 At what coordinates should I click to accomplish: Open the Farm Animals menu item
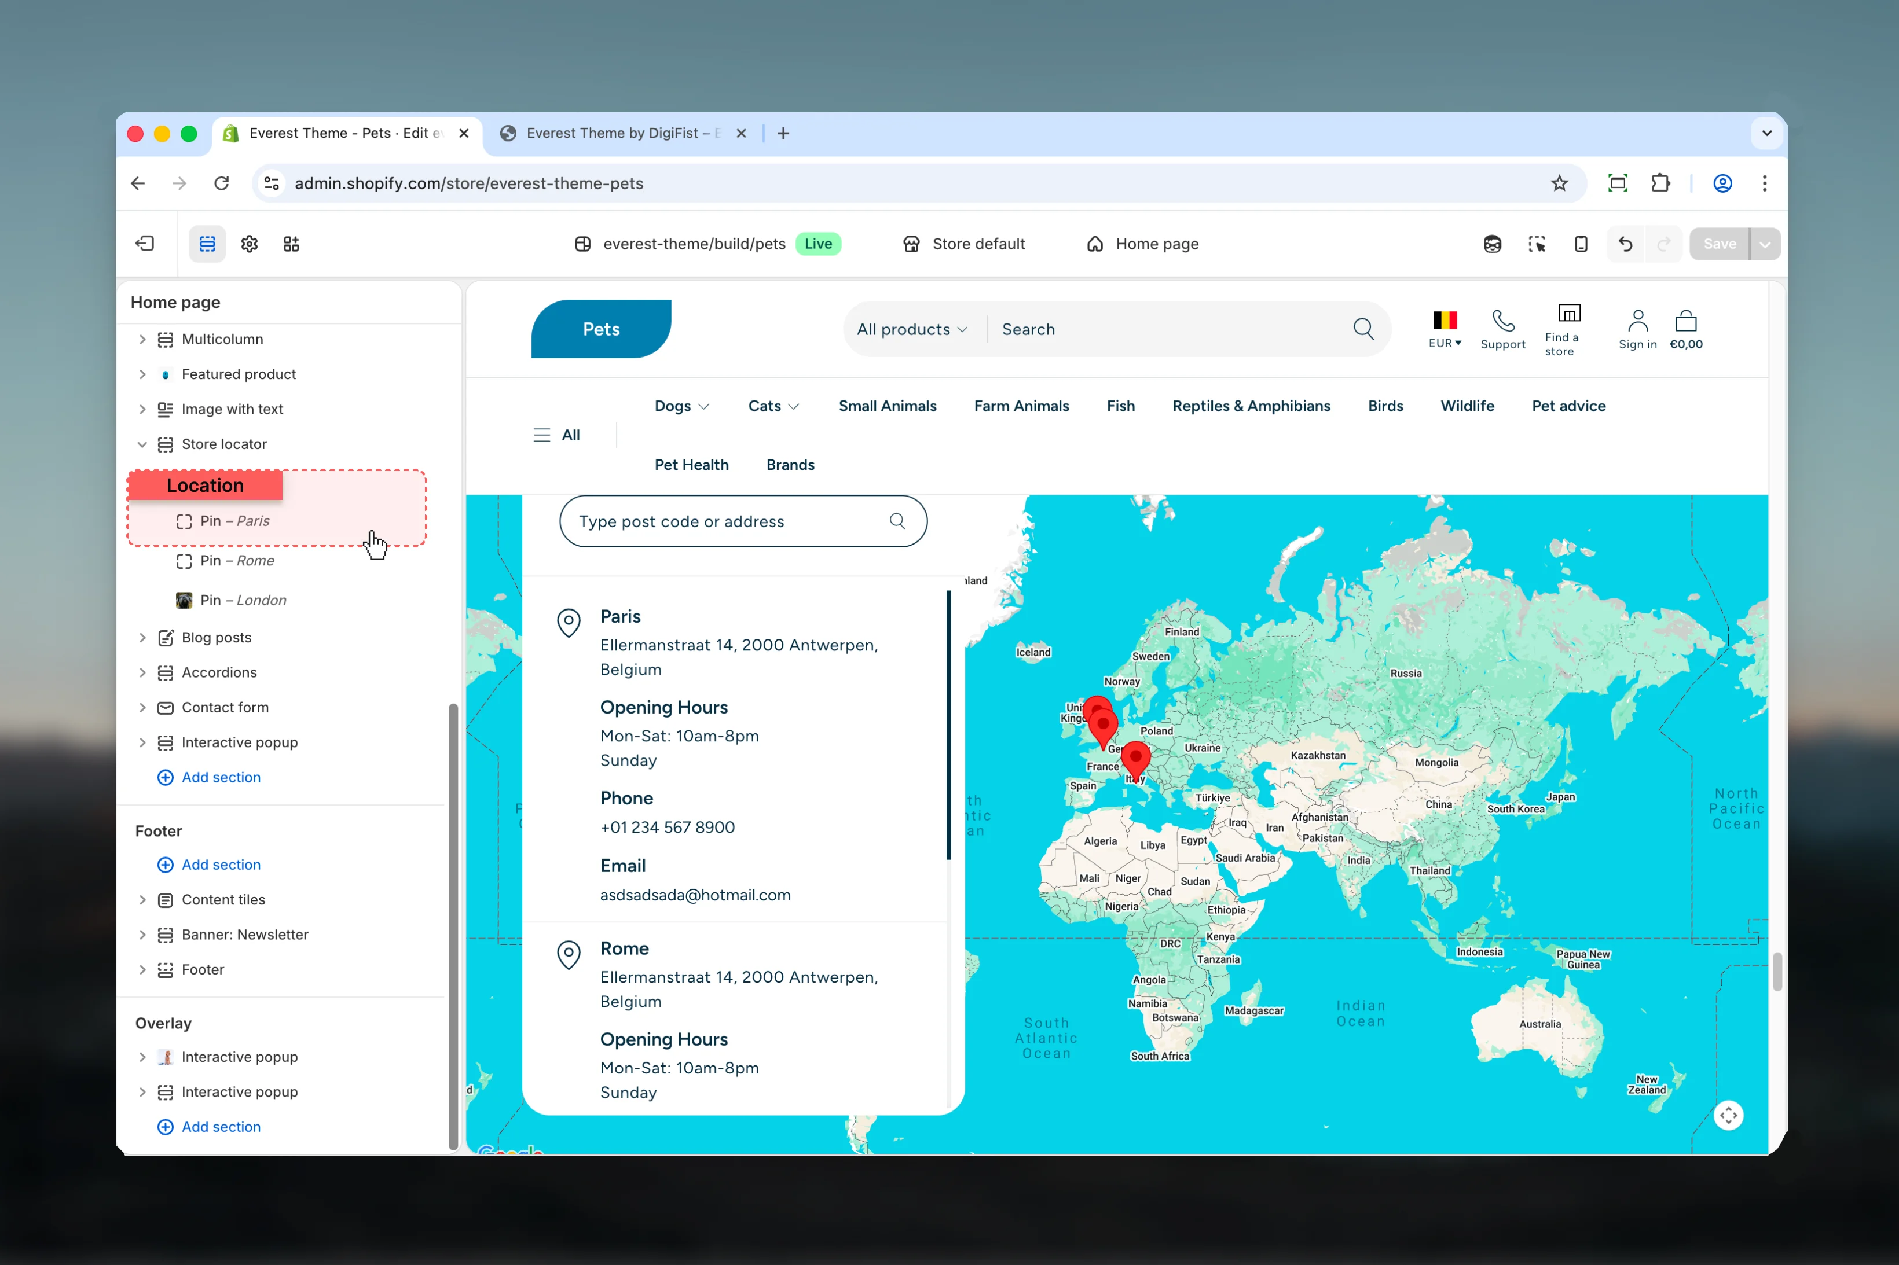click(x=1021, y=406)
